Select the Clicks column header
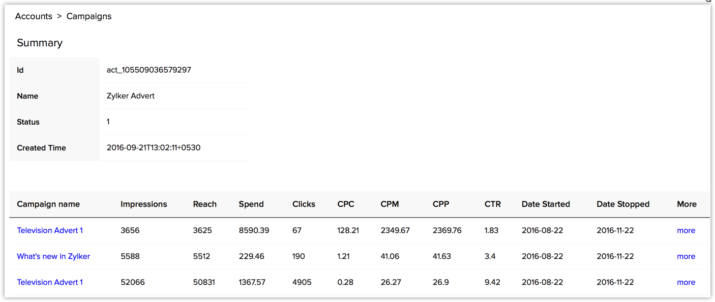This screenshot has height=302, width=715. [304, 204]
